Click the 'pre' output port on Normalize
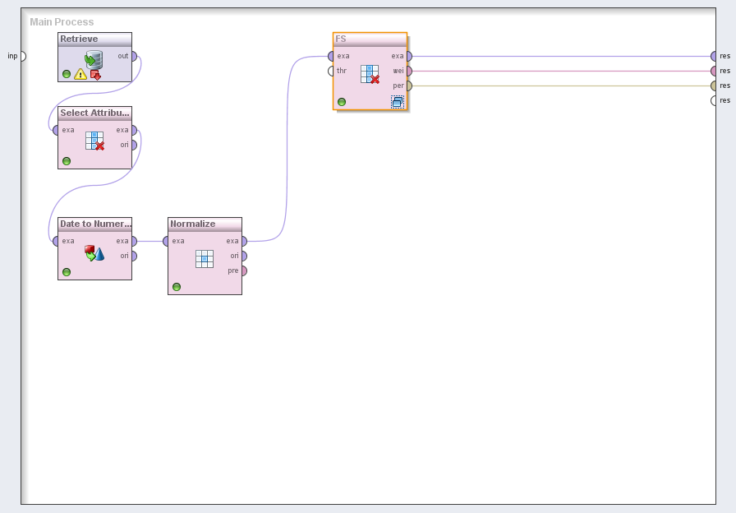 [243, 270]
